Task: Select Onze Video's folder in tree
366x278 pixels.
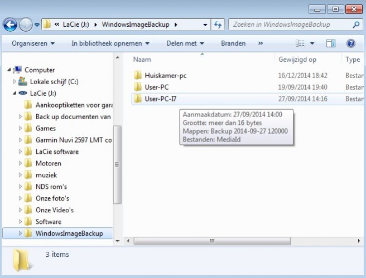Action: pos(55,210)
